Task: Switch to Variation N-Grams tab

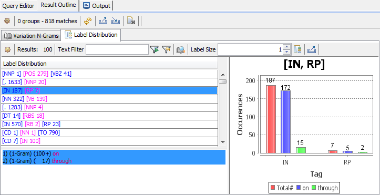Action: tap(31, 36)
